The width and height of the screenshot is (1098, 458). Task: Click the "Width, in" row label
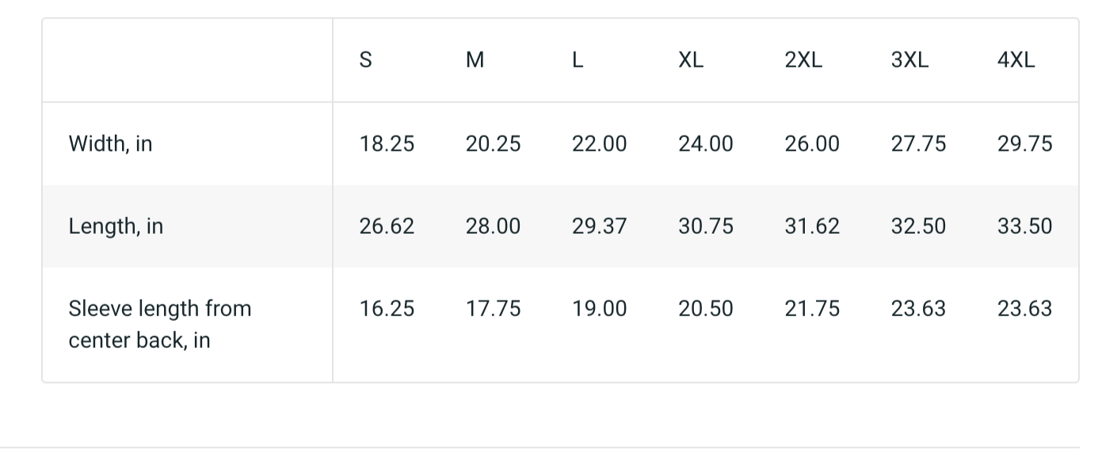110,144
